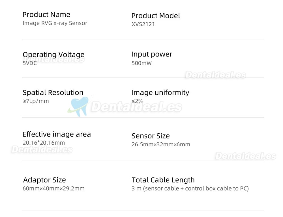Click the Image RVG x-ray Sensor text
The width and height of the screenshot is (283, 217).
pos(55,23)
